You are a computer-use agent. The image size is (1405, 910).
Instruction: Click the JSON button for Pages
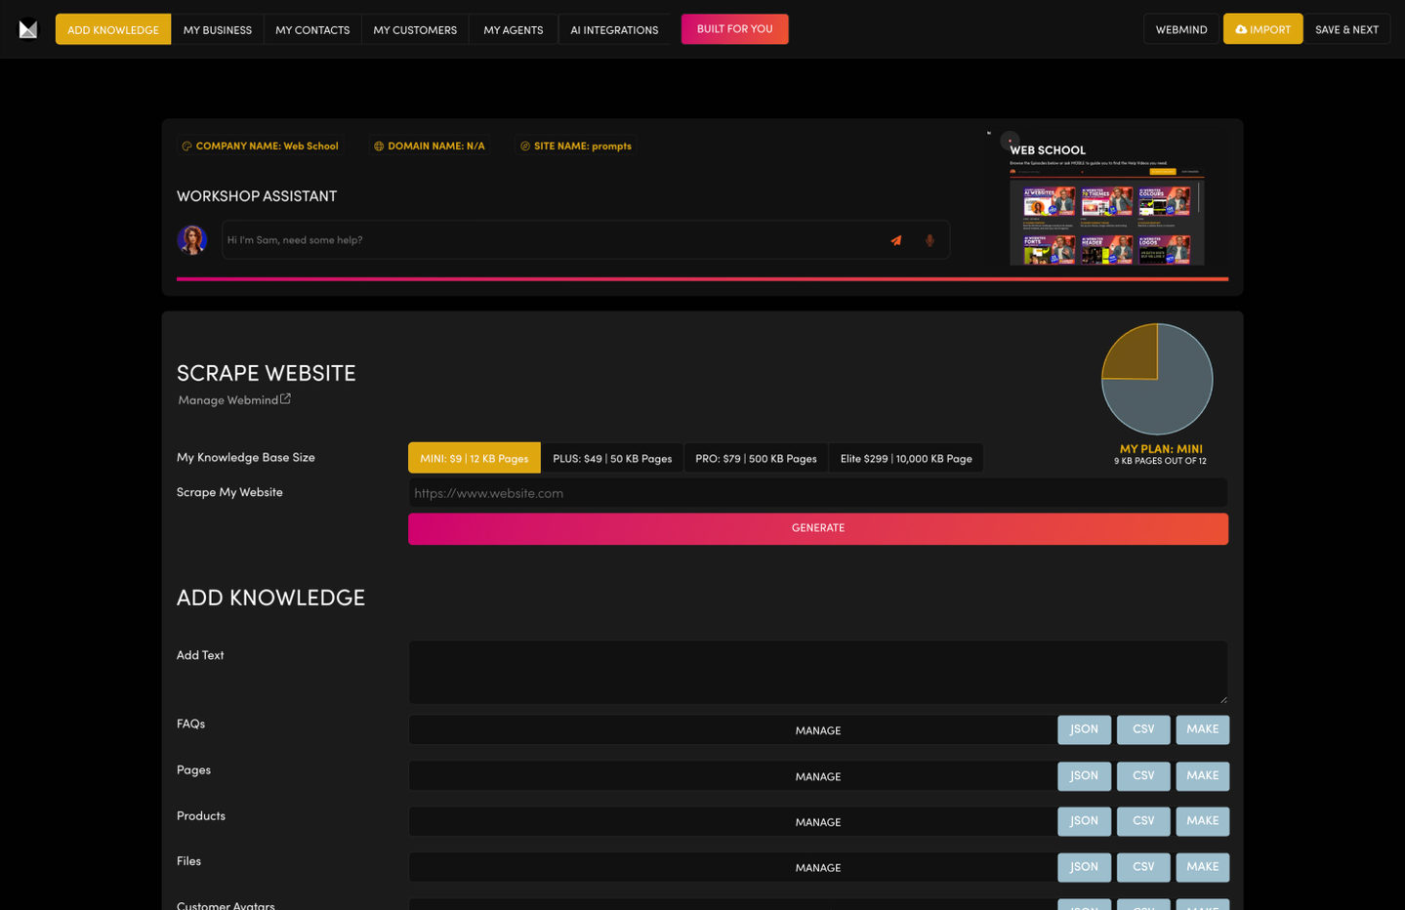pyautogui.click(x=1084, y=776)
